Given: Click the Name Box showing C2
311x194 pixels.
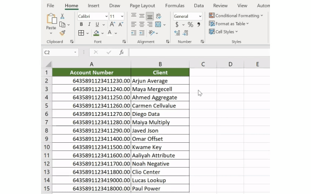Looking at the screenshot, I should (x=60, y=52).
